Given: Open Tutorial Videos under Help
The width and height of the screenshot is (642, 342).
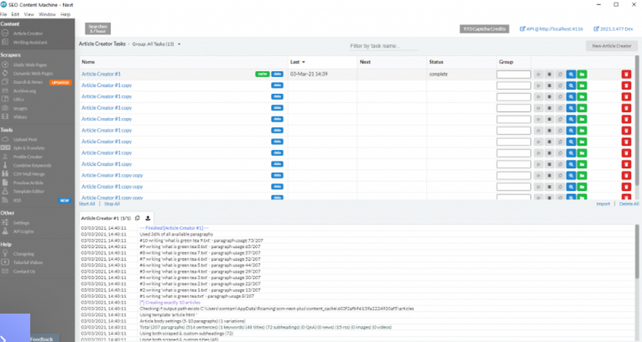Looking at the screenshot, I should point(28,262).
